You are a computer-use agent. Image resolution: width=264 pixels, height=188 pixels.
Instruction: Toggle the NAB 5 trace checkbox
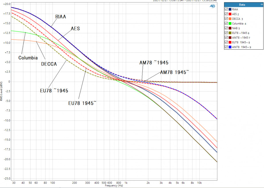pyautogui.click(x=226, y=28)
